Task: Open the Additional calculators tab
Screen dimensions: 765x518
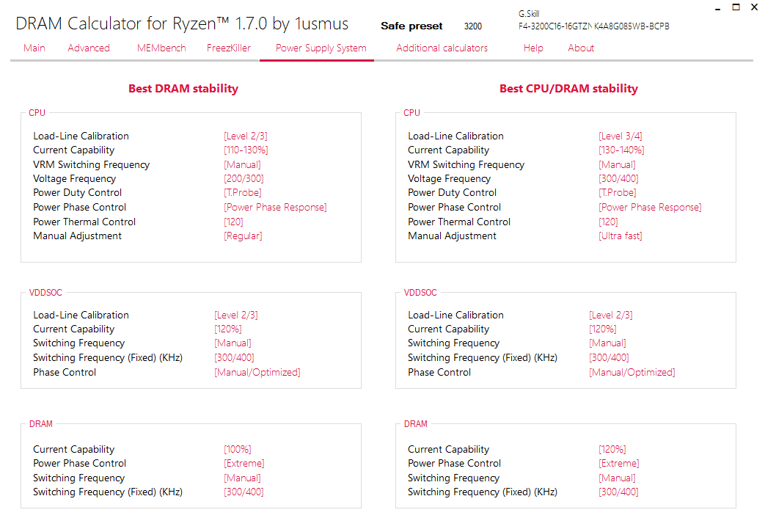Action: point(442,48)
